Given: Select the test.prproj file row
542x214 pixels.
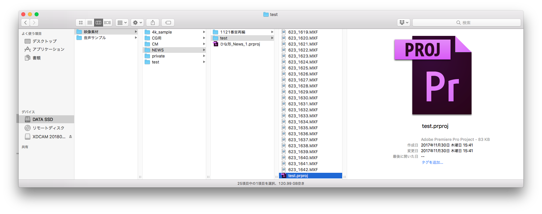Looking at the screenshot, I should (x=311, y=176).
